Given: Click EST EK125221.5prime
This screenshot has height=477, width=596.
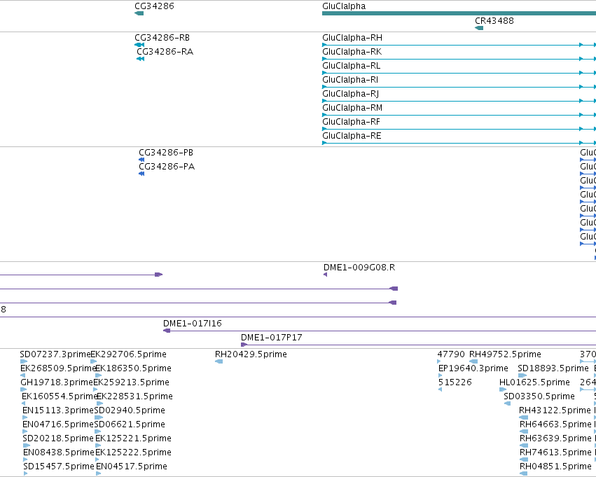Looking at the screenshot, I should 133,438.
